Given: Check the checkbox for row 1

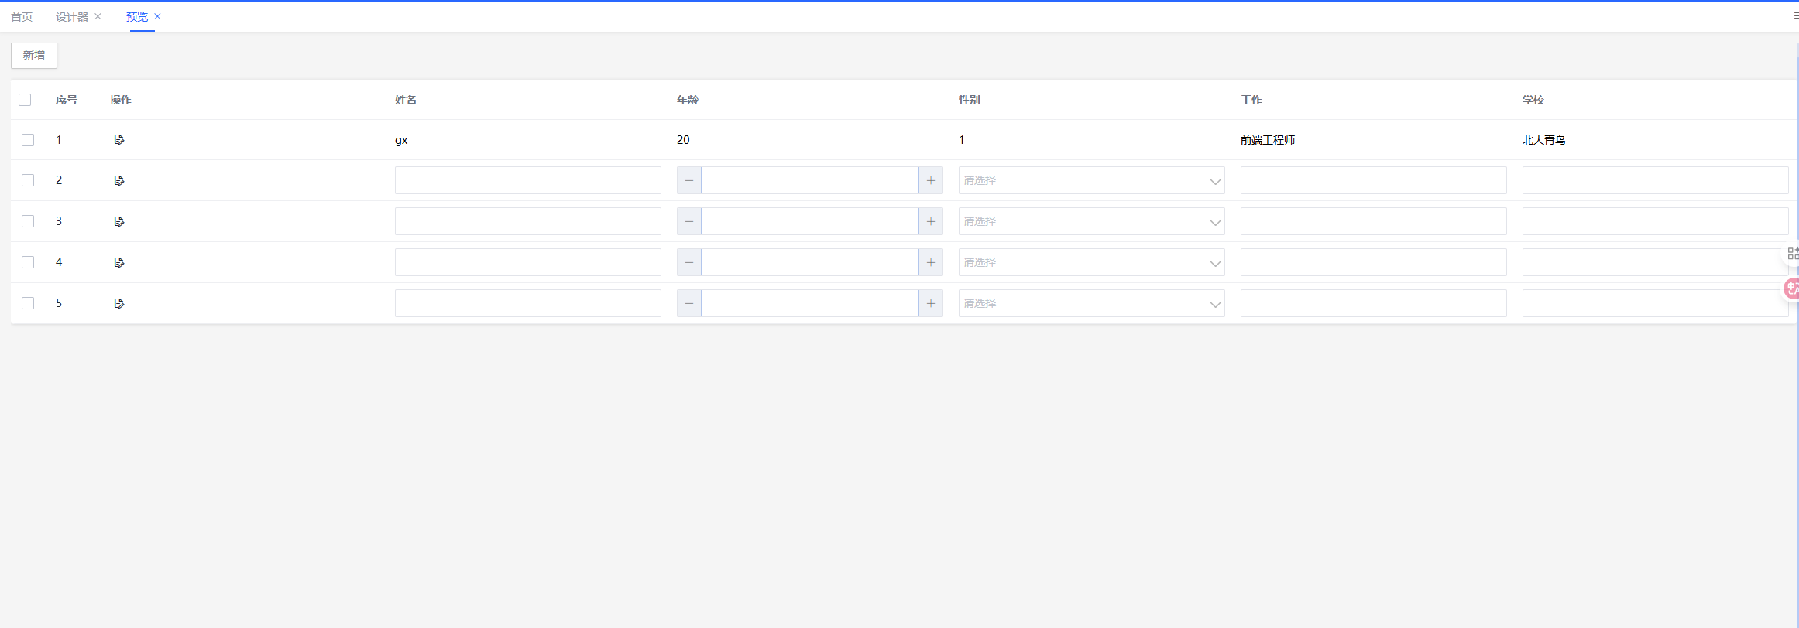Looking at the screenshot, I should coord(28,140).
